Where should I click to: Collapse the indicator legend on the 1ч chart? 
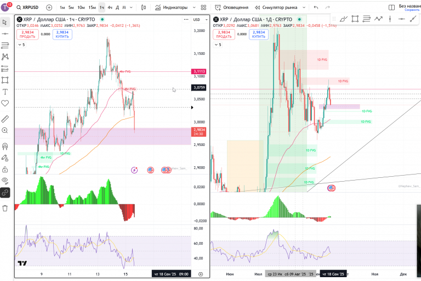pos(21,44)
